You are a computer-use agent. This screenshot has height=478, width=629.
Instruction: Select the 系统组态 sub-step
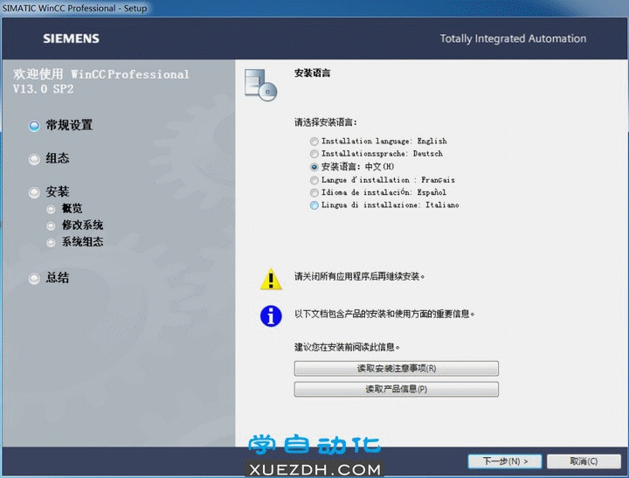tap(74, 242)
